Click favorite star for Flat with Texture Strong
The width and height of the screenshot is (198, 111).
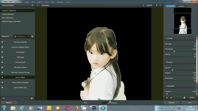2,72
